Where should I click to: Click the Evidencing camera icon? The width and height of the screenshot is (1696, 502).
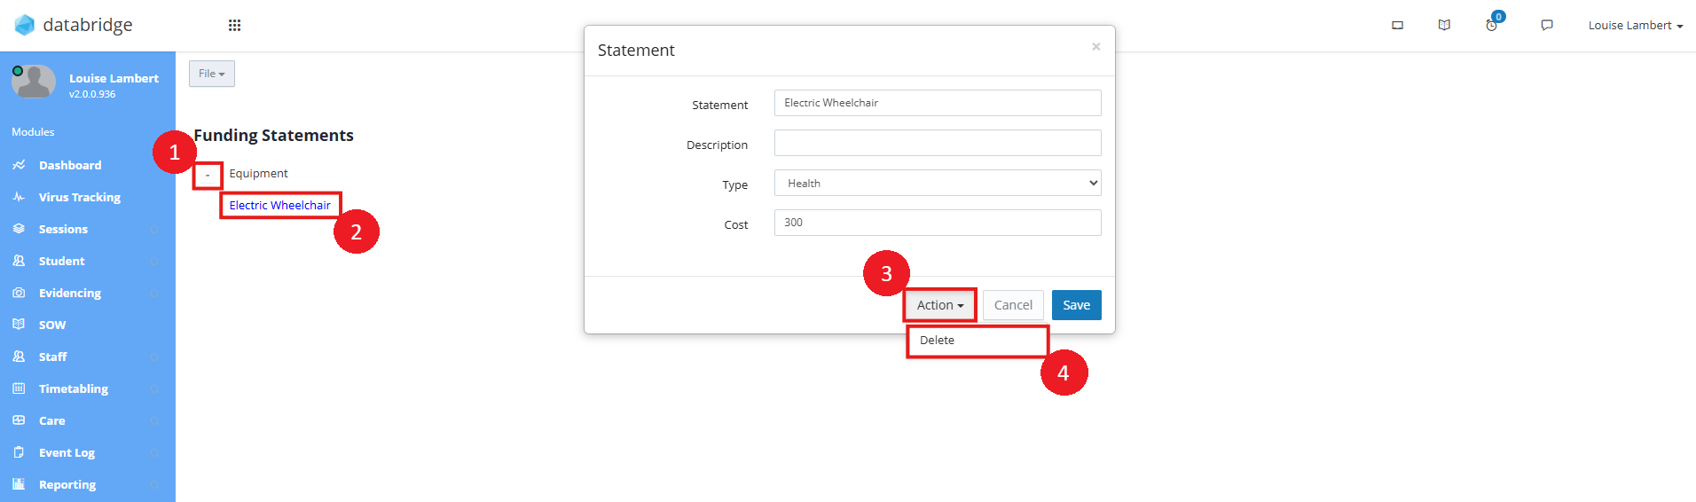19,293
